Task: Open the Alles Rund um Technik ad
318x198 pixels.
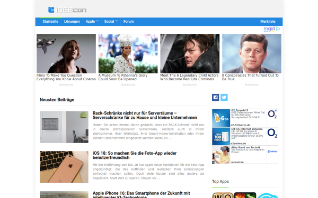Action: (246, 147)
